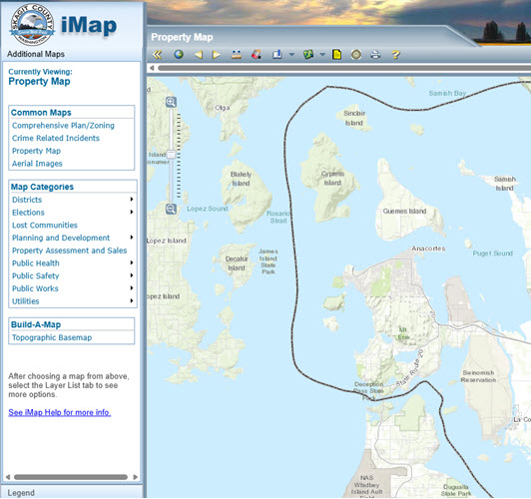531x499 pixels.
Task: Click side panel scrollbar left arrow
Action: click(8, 477)
